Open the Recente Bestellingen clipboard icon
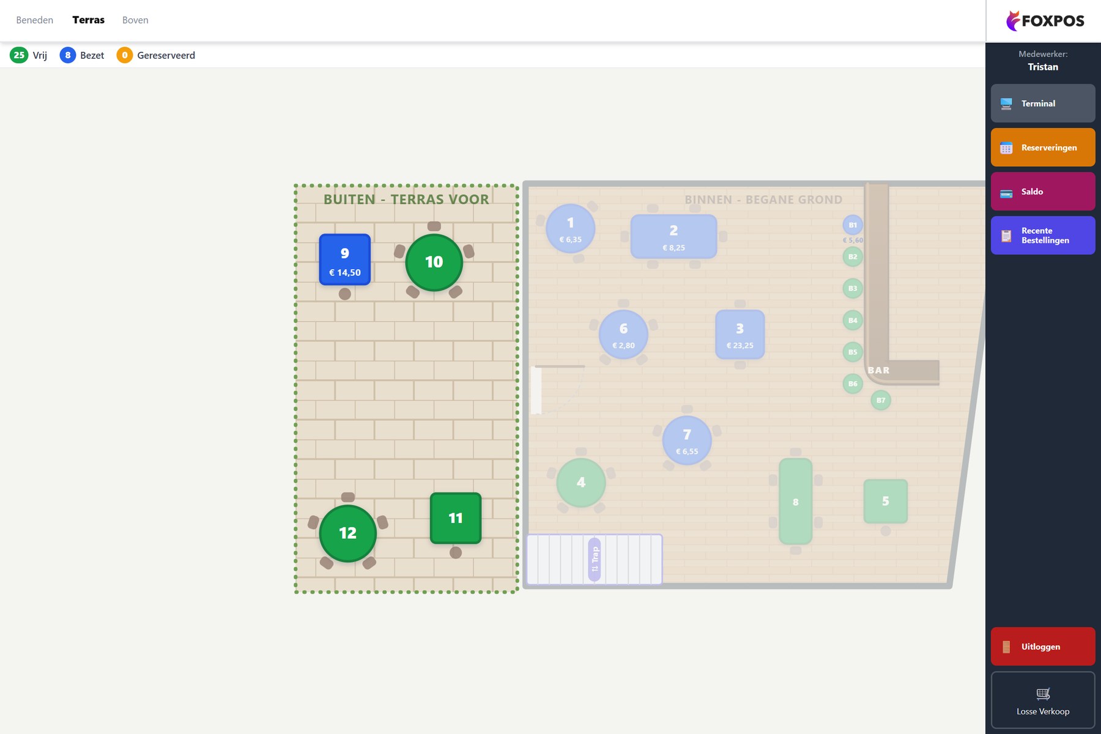 [x=1006, y=235]
